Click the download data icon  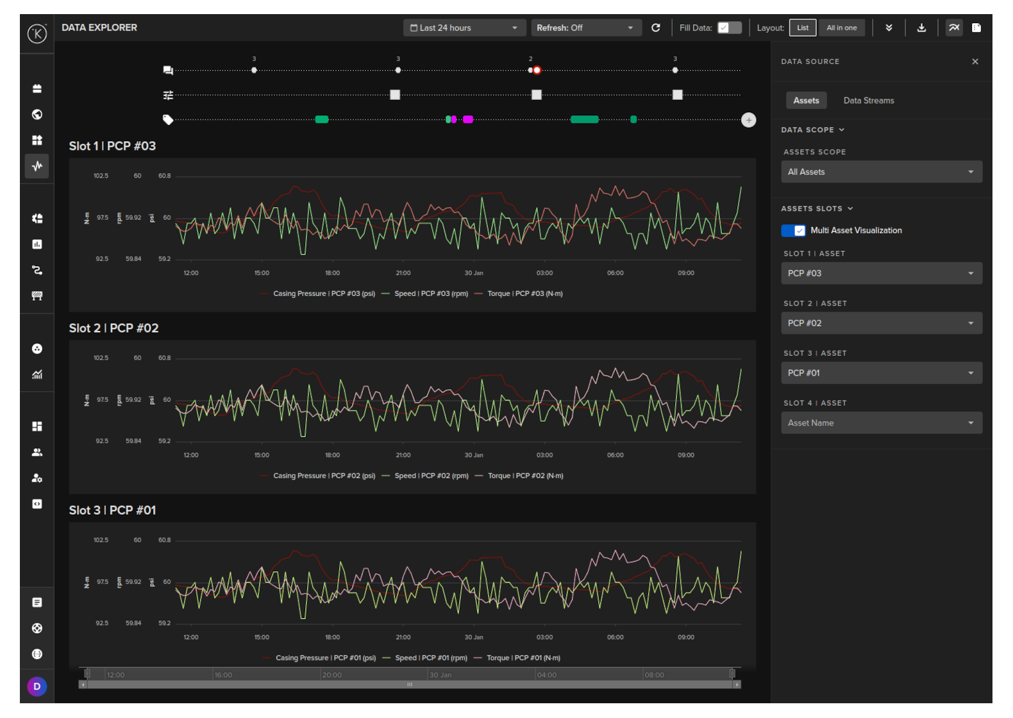(921, 28)
